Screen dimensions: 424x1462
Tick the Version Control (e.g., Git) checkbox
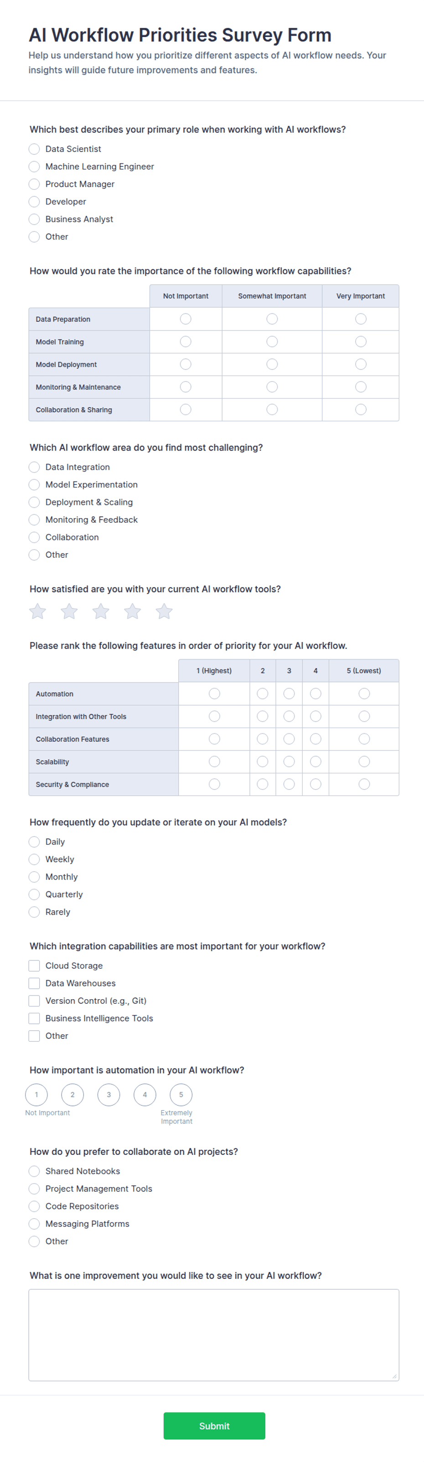[34, 1001]
